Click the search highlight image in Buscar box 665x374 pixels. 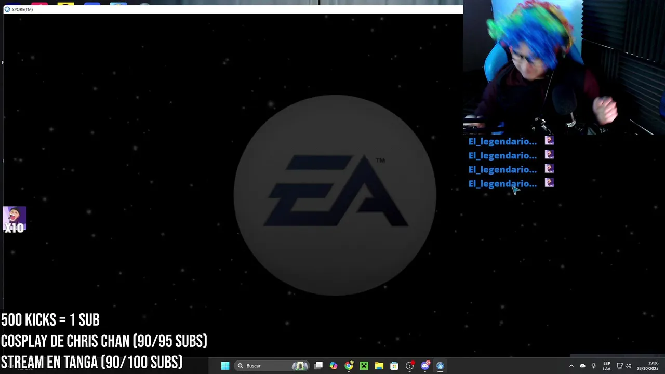tap(300, 366)
